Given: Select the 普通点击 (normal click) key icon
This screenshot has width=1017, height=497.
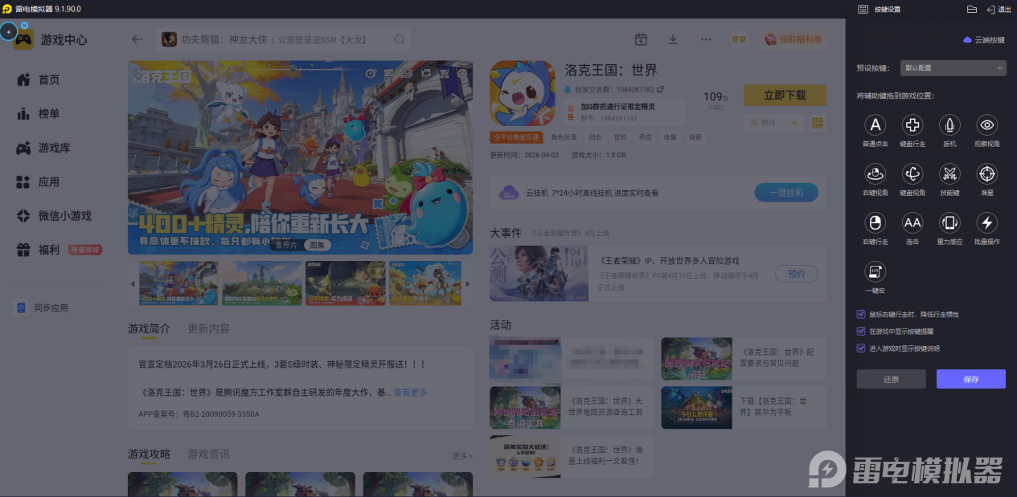Looking at the screenshot, I should pyautogui.click(x=875, y=124).
